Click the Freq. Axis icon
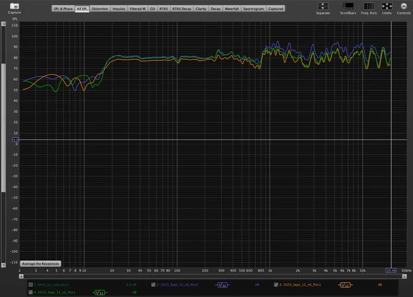The width and height of the screenshot is (413, 297). point(368,6)
